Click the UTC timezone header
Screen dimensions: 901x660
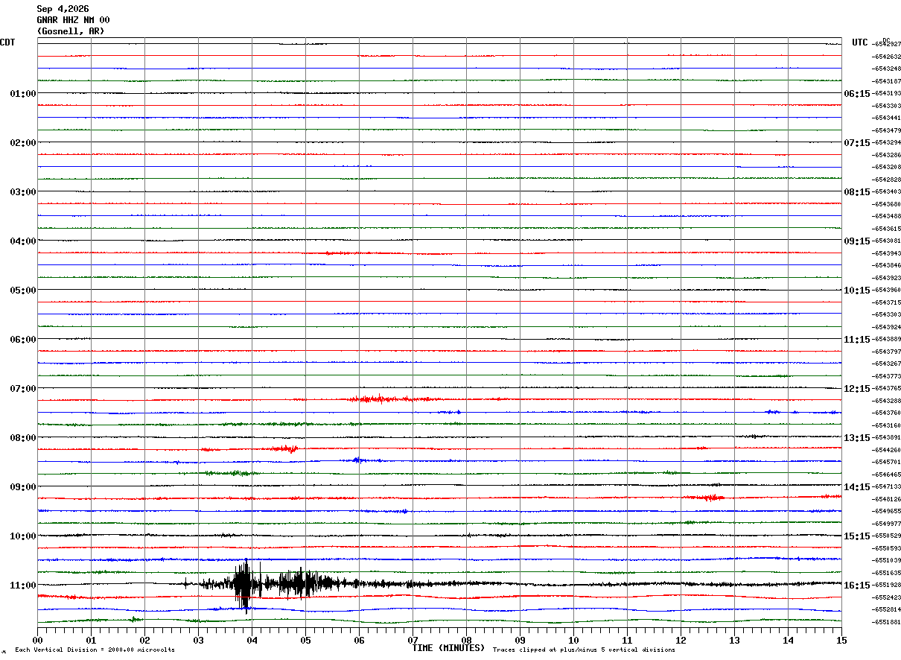[860, 42]
